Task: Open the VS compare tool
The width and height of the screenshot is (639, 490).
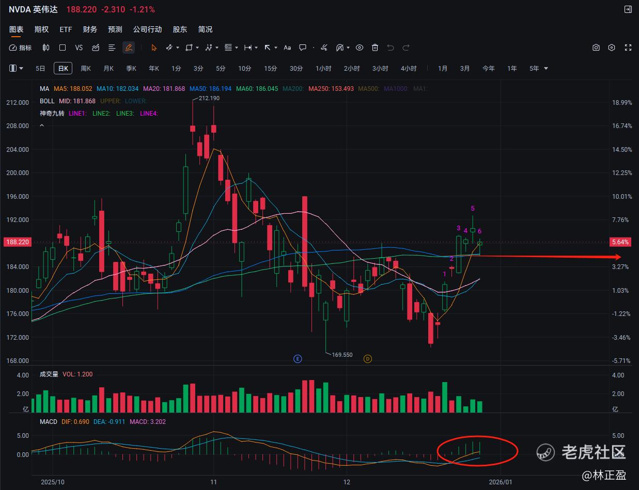Action: (79, 48)
